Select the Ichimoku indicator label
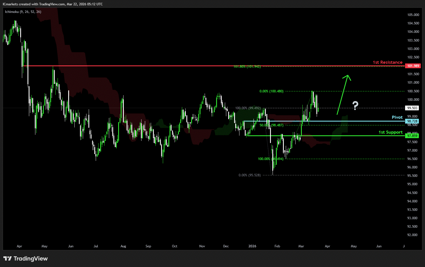Viewport: 425px width, 267px height. pos(23,12)
